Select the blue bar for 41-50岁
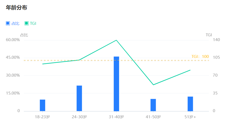Screen dimensions: 225x126 pyautogui.click(x=153, y=105)
